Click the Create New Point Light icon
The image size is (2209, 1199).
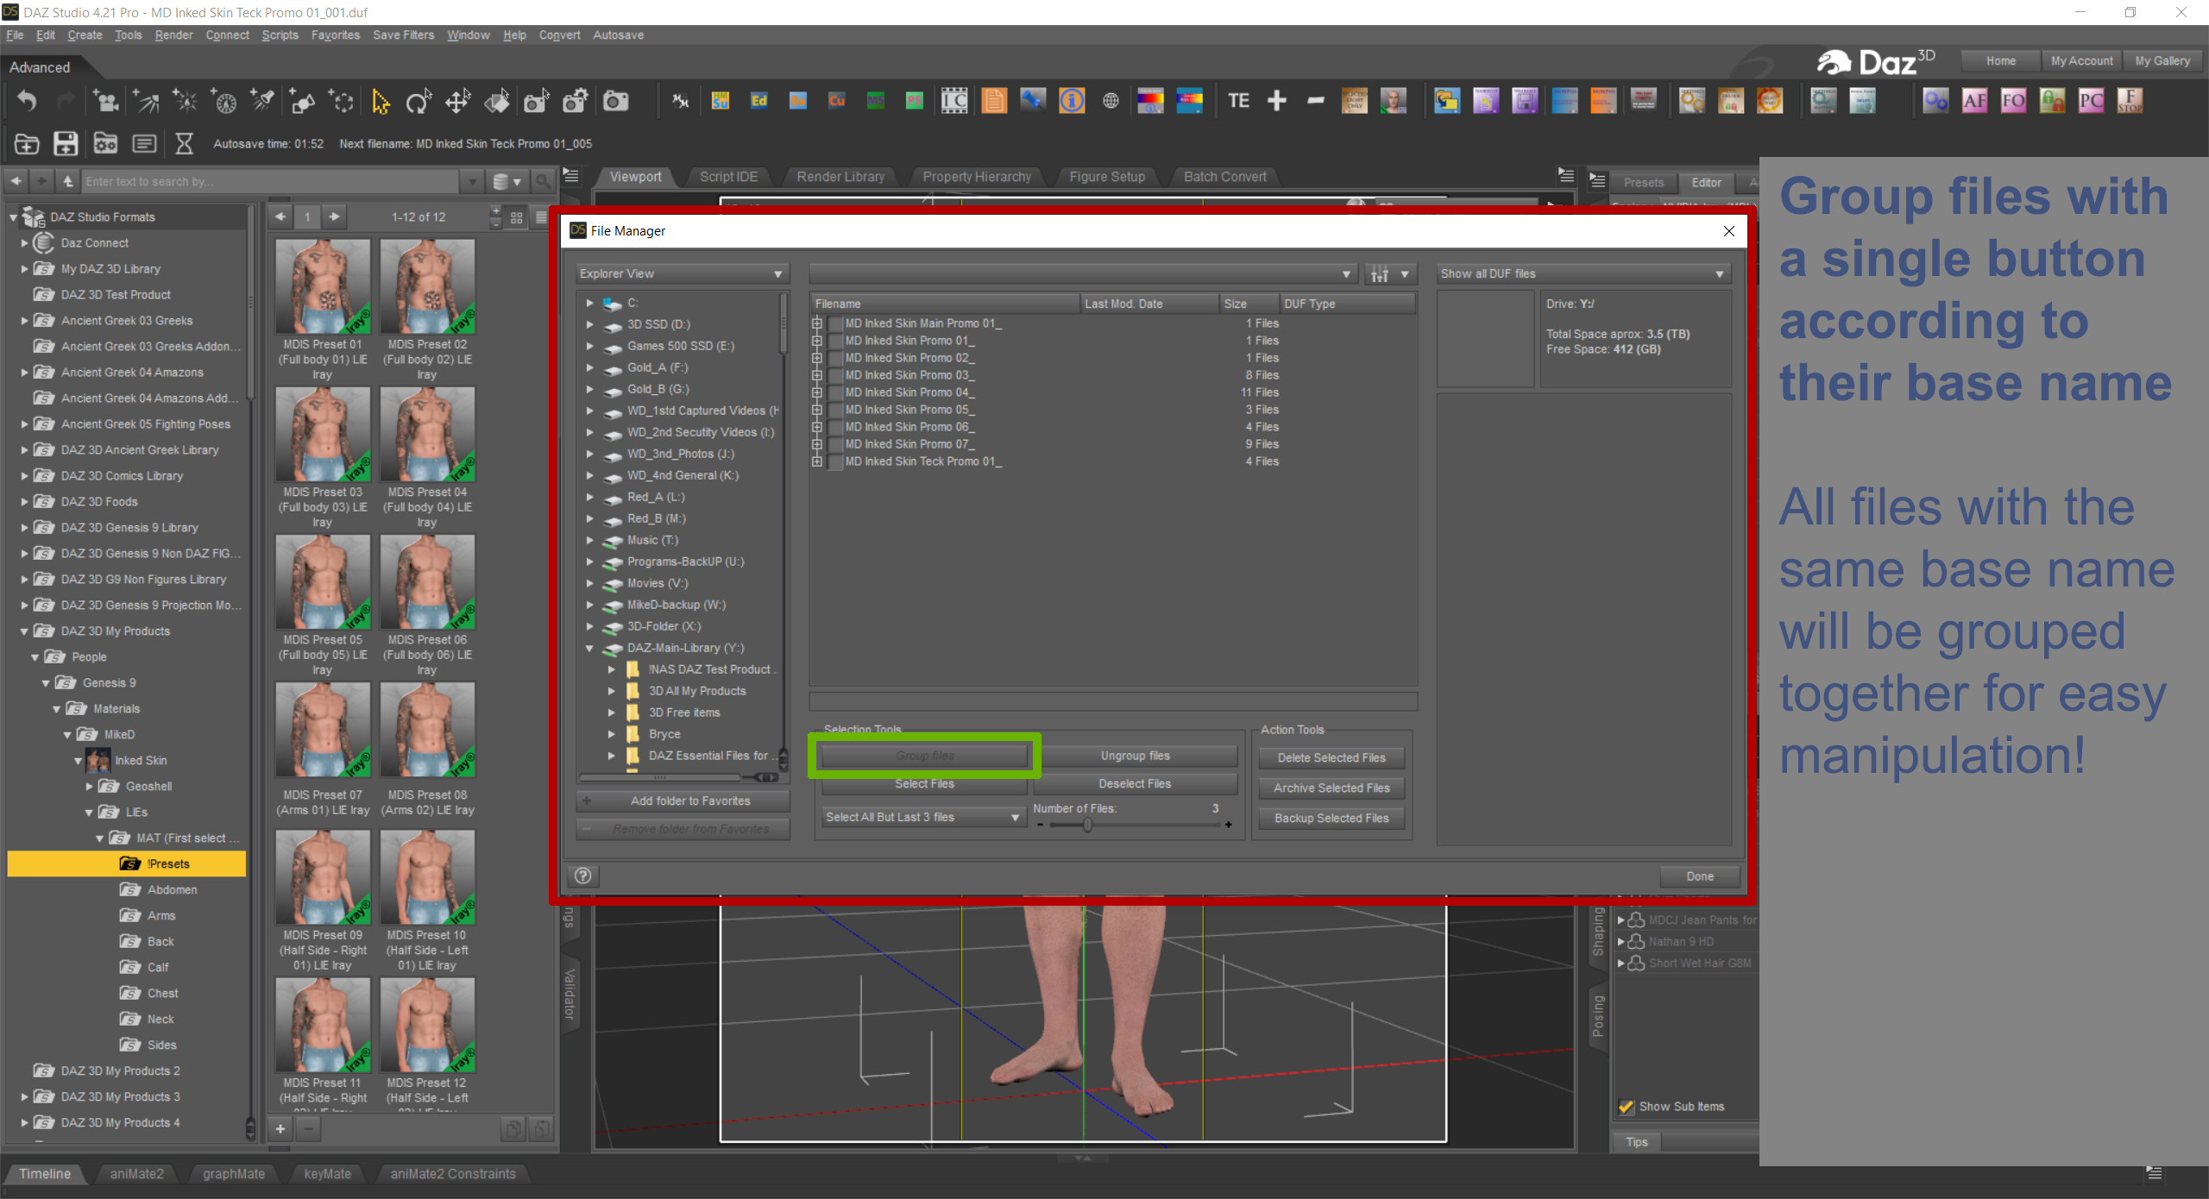point(185,102)
